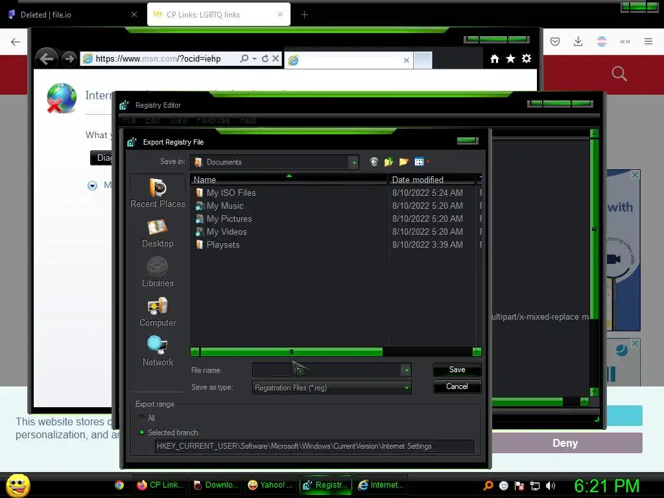Open the Registry Editor File menu

[129, 120]
